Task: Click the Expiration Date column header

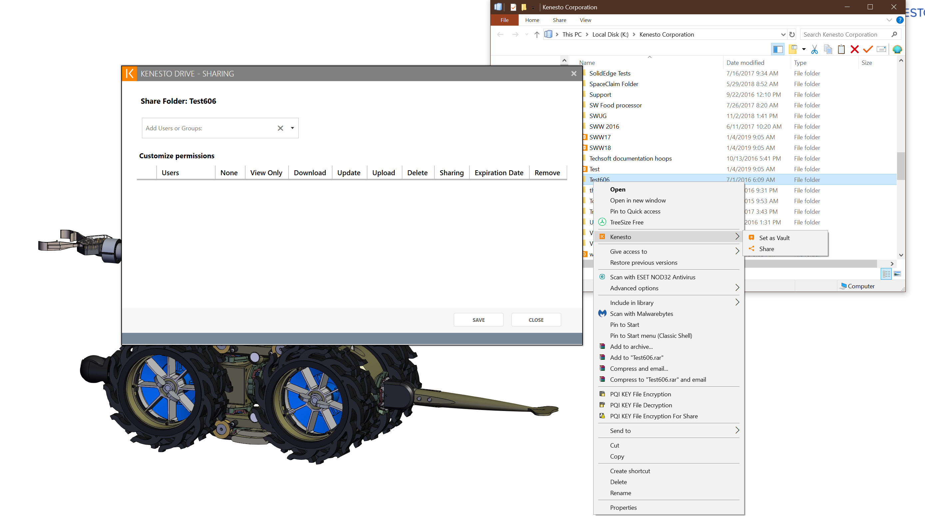Action: point(499,173)
